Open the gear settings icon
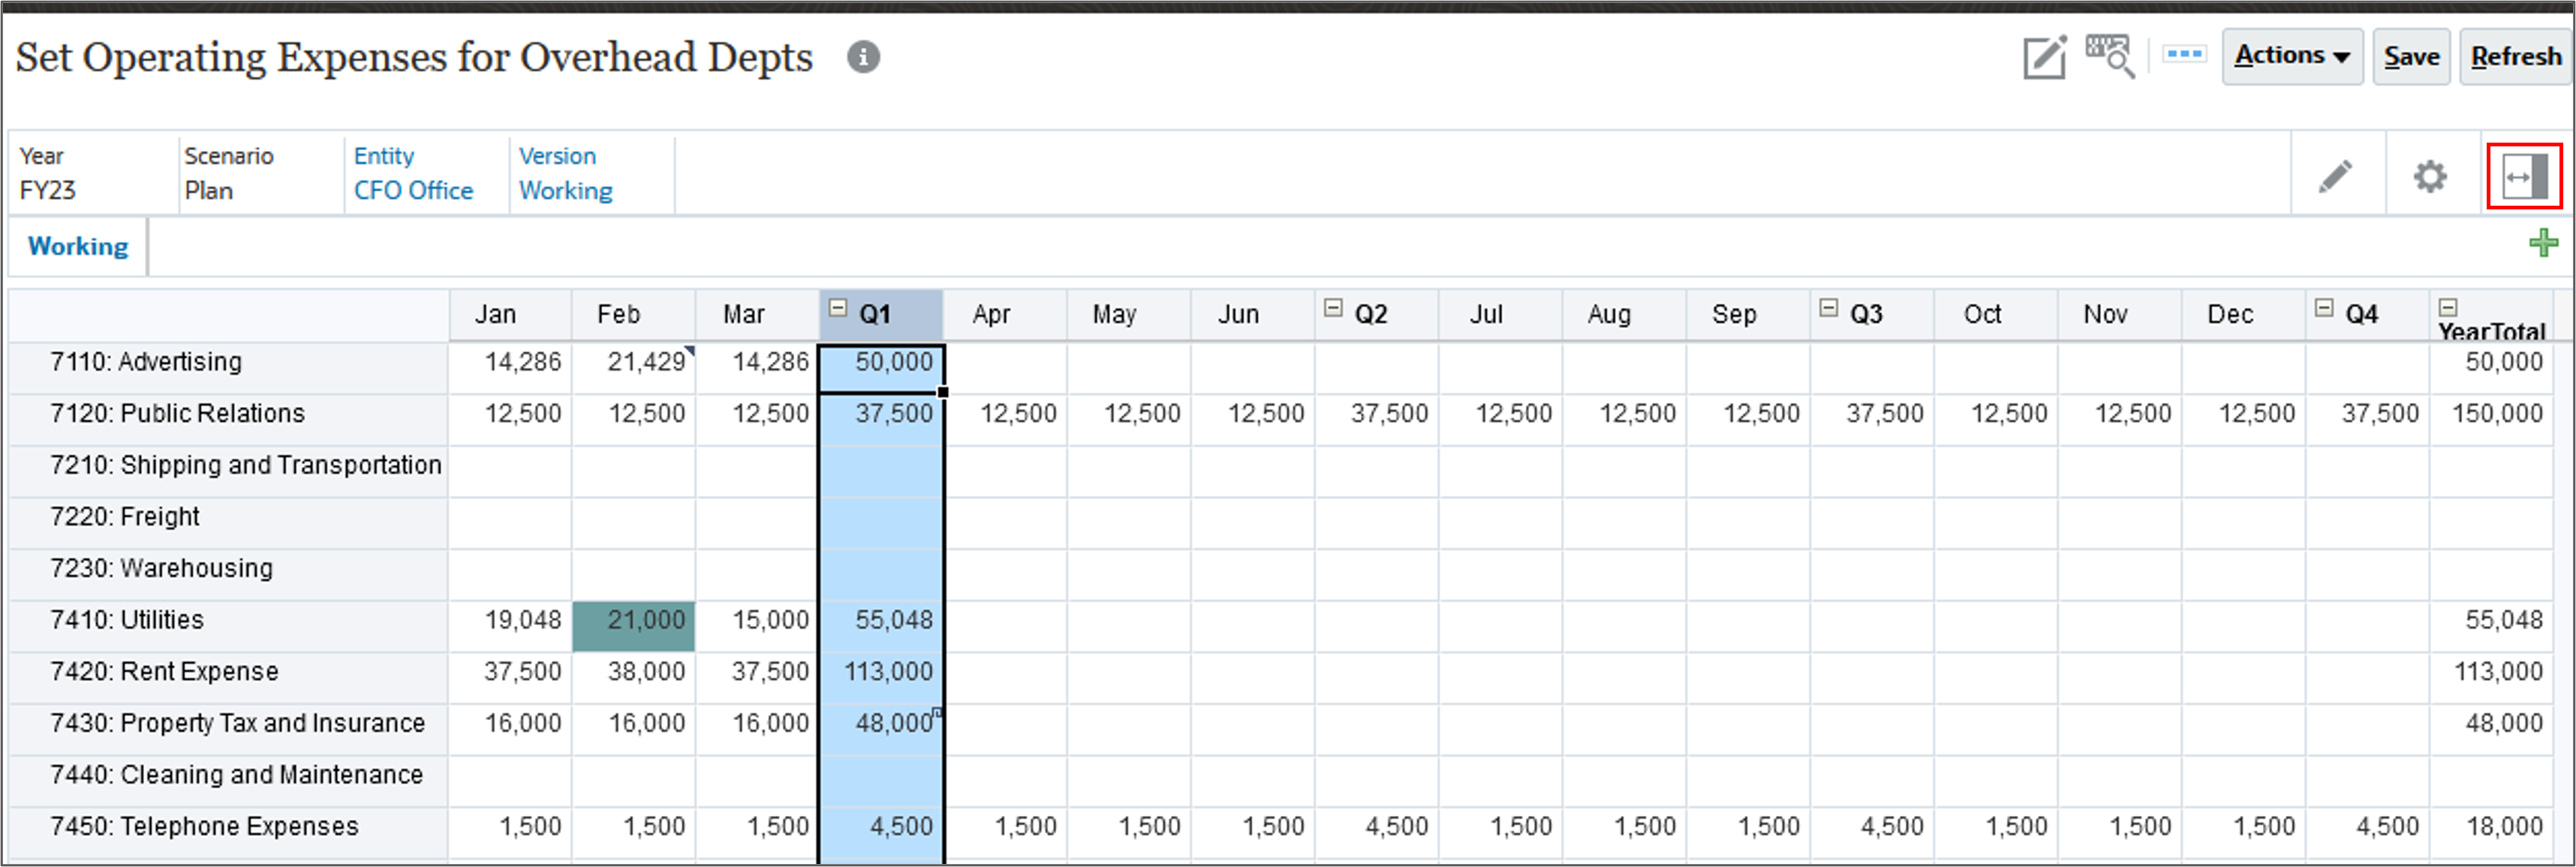 tap(2430, 175)
